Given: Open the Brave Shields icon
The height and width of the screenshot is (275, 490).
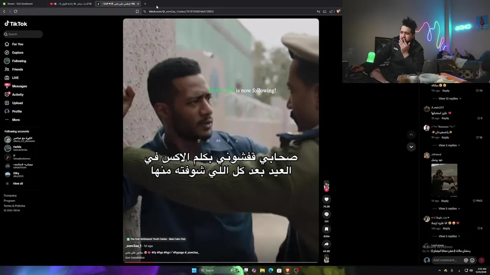Looking at the screenshot, I should pos(338,11).
